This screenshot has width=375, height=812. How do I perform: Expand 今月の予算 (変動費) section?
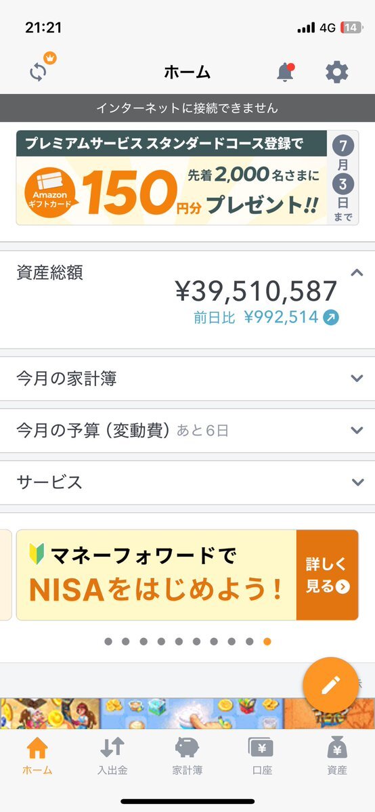point(187,430)
